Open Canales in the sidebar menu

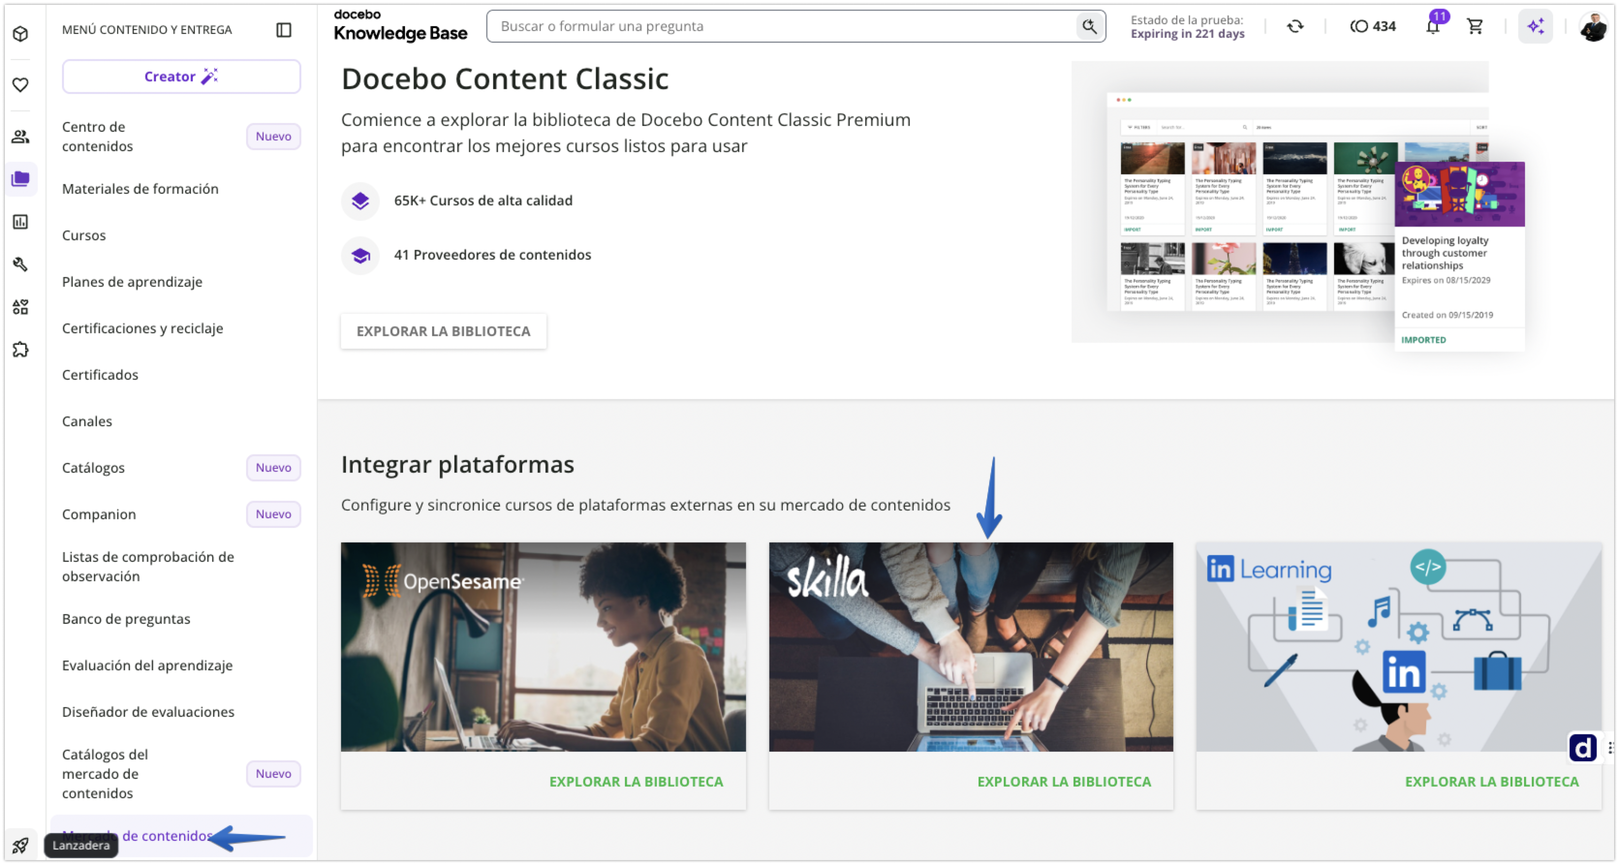coord(87,421)
